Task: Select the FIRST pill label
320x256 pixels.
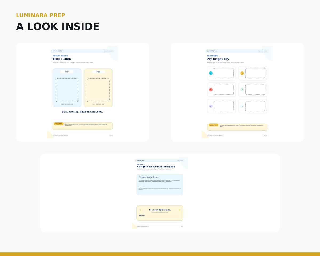Action: [67, 72]
